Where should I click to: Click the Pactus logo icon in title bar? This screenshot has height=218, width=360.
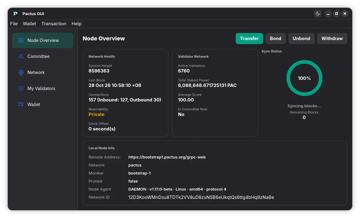(15, 14)
